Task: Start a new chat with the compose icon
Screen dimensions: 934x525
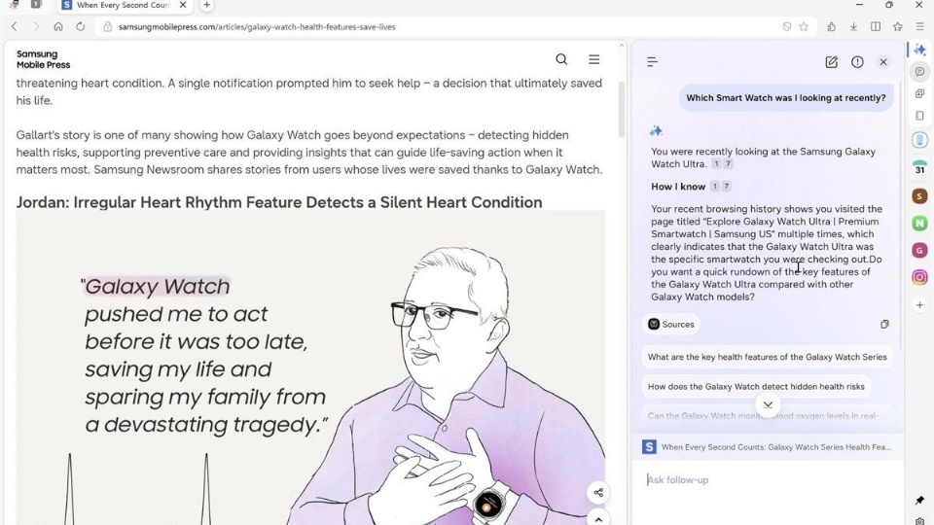Action: coord(831,62)
